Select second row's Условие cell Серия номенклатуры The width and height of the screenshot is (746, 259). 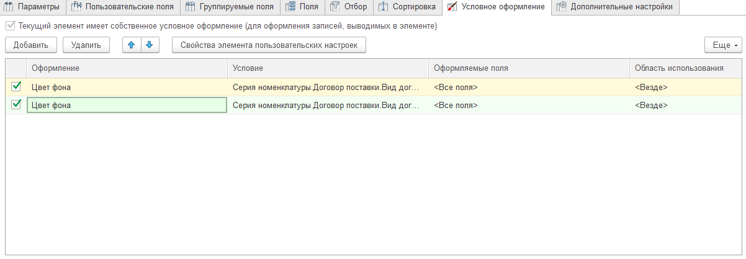tap(328, 106)
